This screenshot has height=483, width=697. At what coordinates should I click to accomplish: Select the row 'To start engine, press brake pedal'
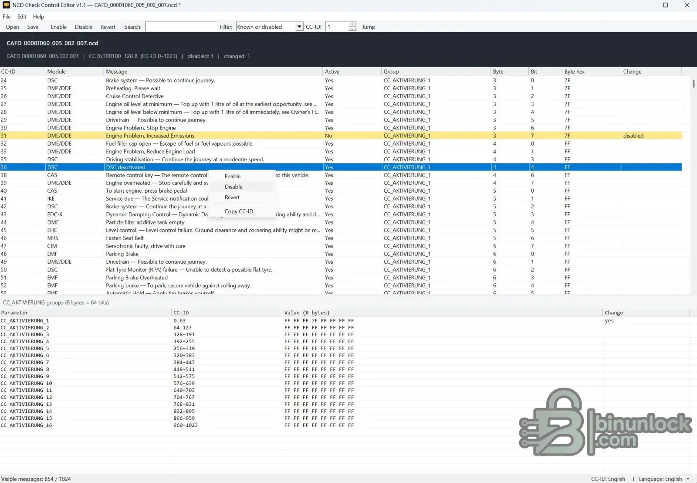coord(341,191)
